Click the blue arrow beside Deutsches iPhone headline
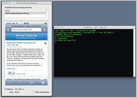Screen dimensions: 137x98 coord(45,43)
